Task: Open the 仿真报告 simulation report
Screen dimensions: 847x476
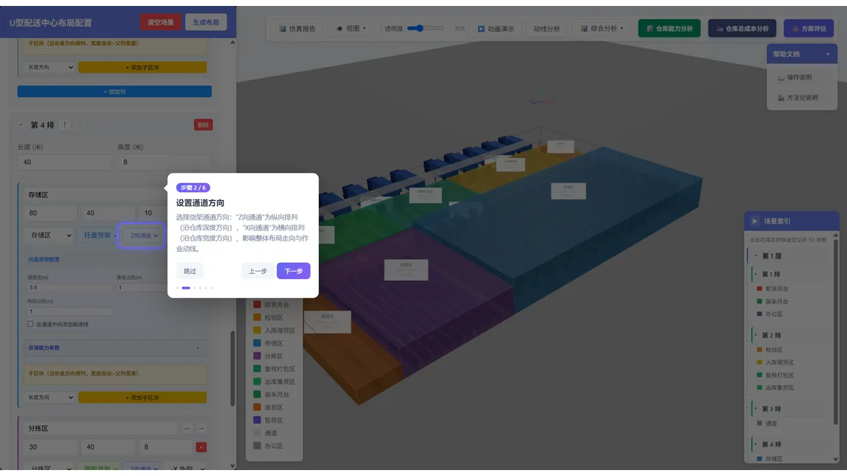Action: [x=297, y=28]
